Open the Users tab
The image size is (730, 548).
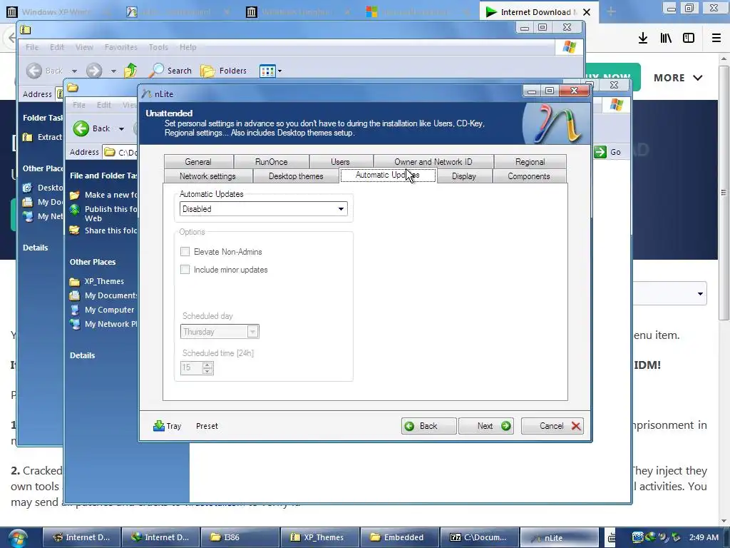click(x=340, y=162)
